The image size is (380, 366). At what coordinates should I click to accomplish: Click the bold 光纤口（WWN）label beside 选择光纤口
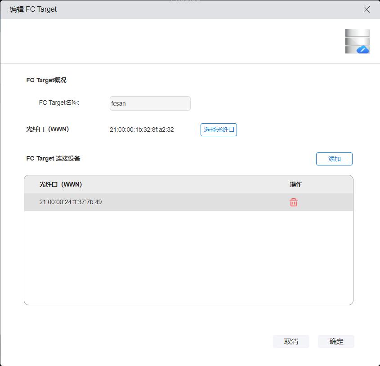tap(48, 129)
